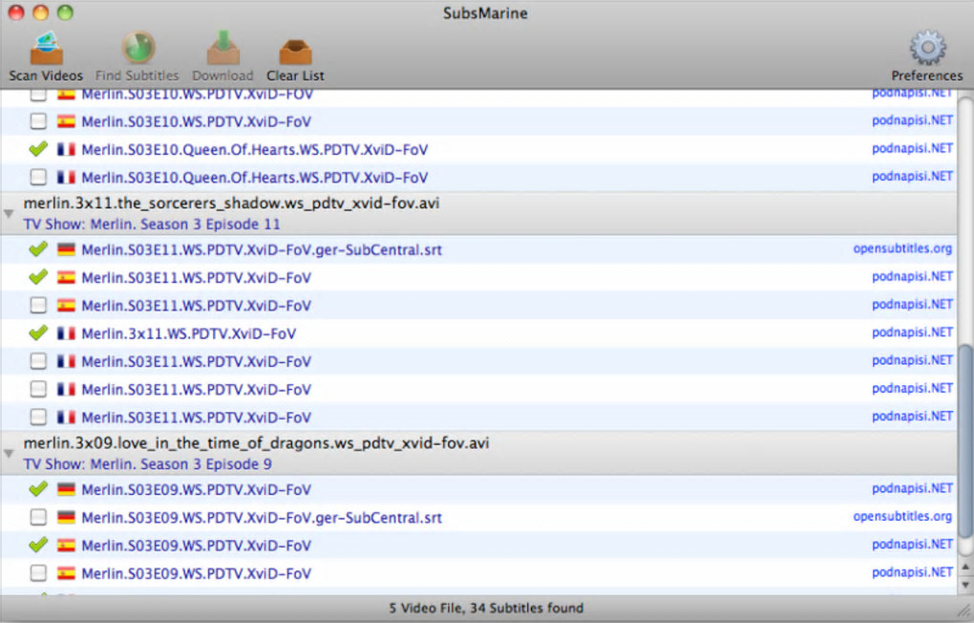
Task: Uncheck the French Queen.Of.Hearts subtitle that is selected
Action: pos(38,149)
